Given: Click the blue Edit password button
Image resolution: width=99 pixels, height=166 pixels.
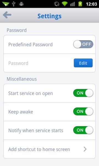Looking at the screenshot, I should pos(83,63).
